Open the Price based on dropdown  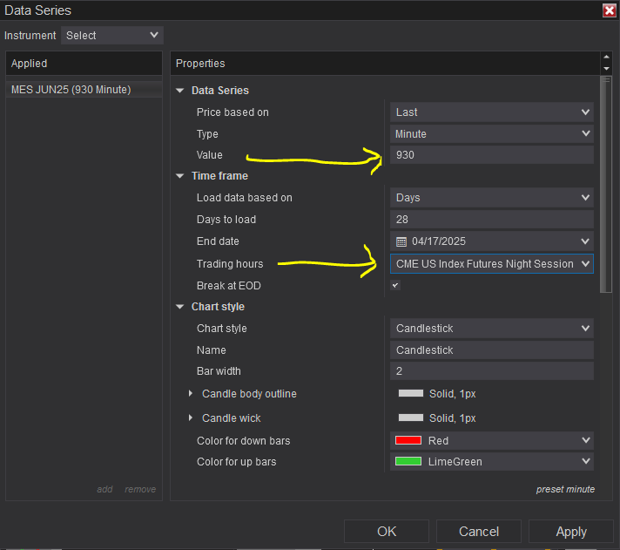pyautogui.click(x=492, y=112)
